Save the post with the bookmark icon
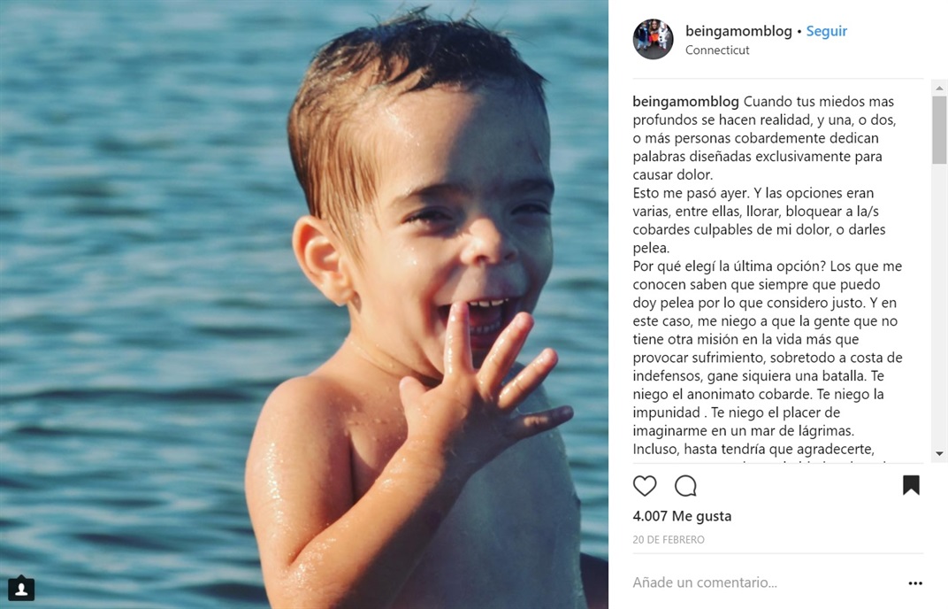Viewport: 948px width, 609px height. pyautogui.click(x=911, y=485)
